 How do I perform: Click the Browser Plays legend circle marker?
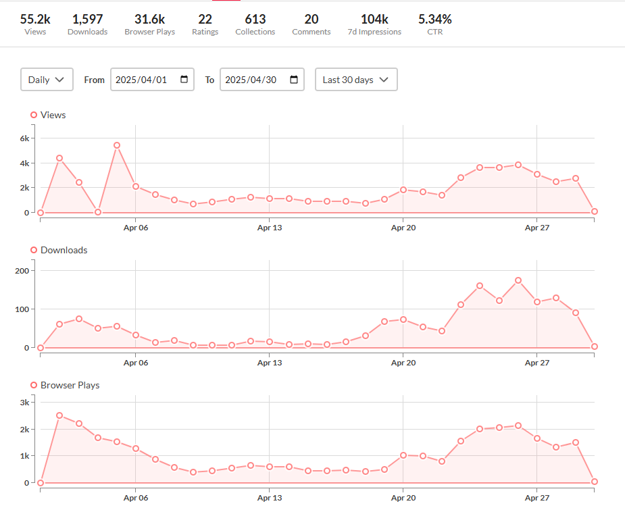tap(34, 385)
